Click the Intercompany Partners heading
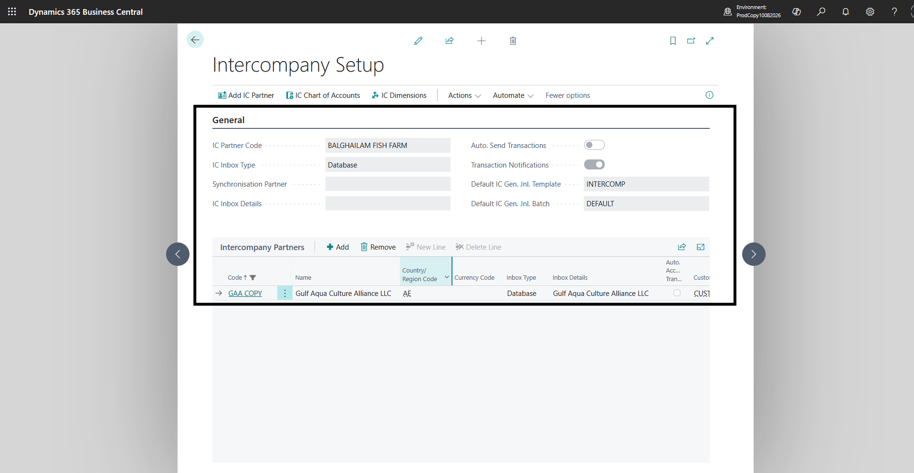Screen dimensions: 914x473 pos(262,247)
